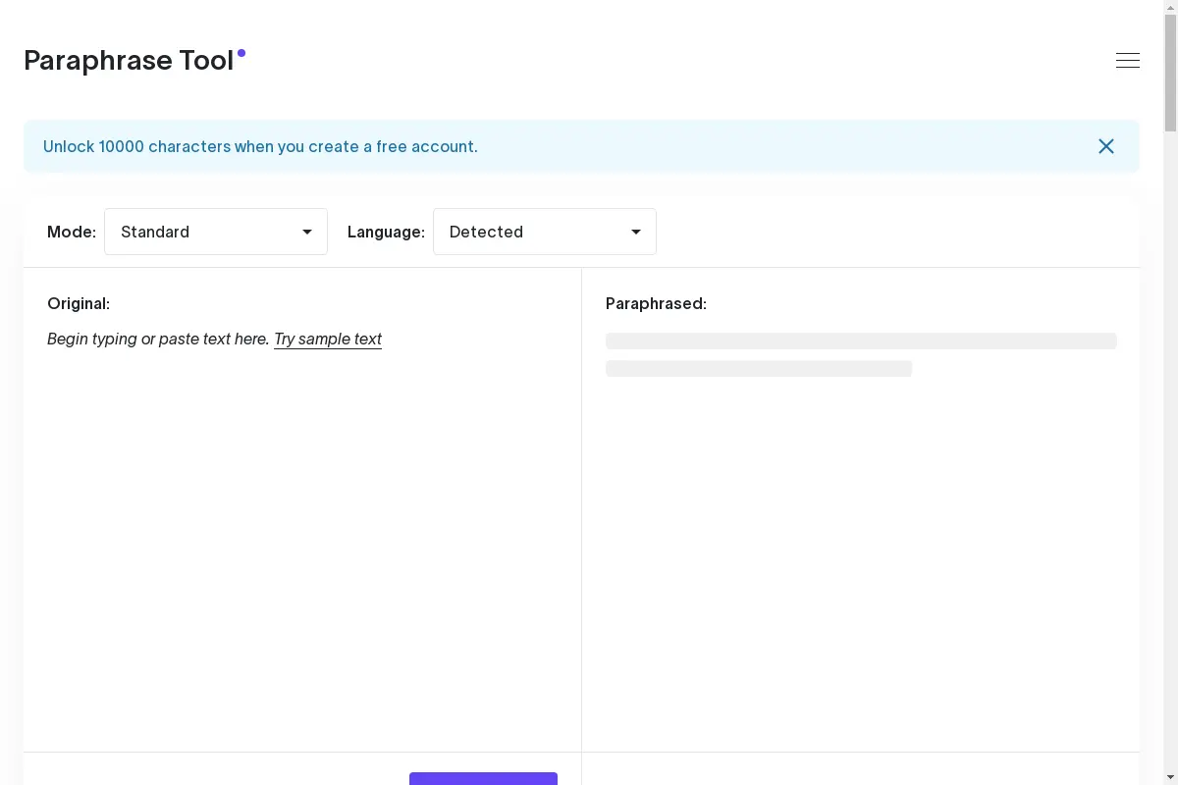The width and height of the screenshot is (1178, 785).
Task: Click the first gray paraphrased placeholder bar
Action: click(861, 340)
